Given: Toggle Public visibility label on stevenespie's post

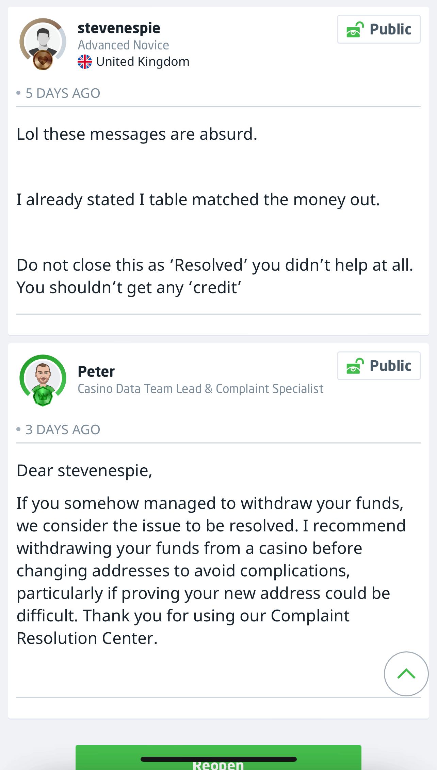Looking at the screenshot, I should pyautogui.click(x=390, y=29).
